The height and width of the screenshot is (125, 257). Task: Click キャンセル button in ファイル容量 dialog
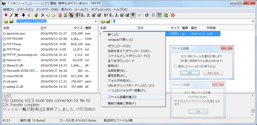(213, 73)
